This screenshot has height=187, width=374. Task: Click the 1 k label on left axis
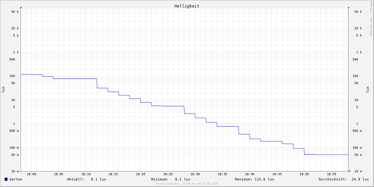[x=16, y=52]
